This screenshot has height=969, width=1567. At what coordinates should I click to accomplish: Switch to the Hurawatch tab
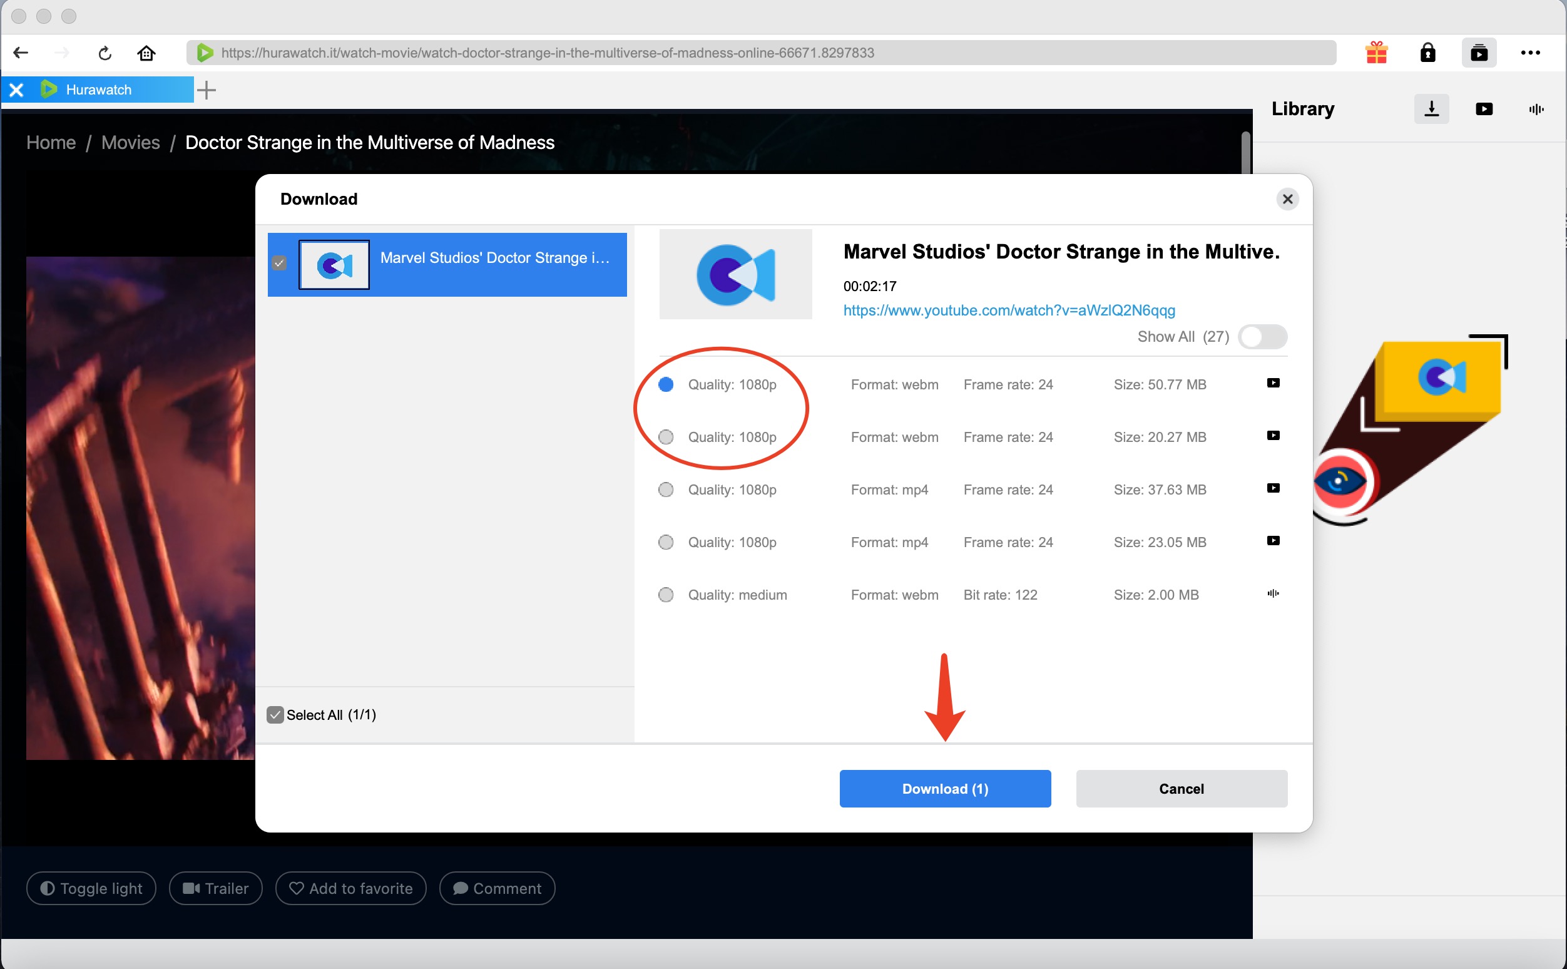pyautogui.click(x=99, y=90)
